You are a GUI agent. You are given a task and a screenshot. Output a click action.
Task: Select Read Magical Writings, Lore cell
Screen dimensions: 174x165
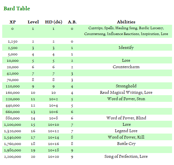126,92
